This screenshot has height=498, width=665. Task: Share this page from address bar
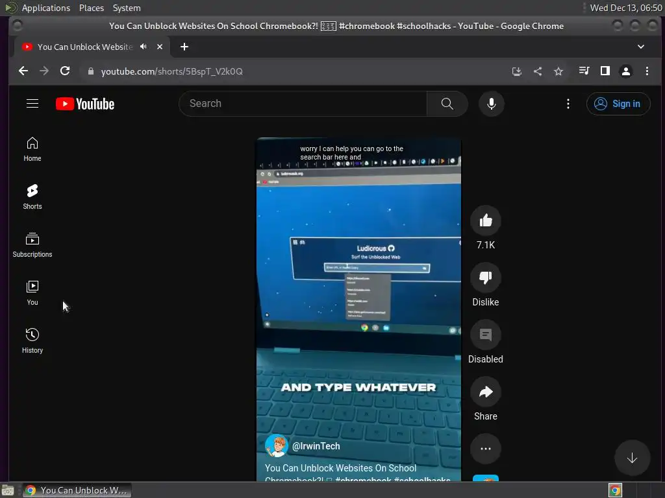coord(537,71)
